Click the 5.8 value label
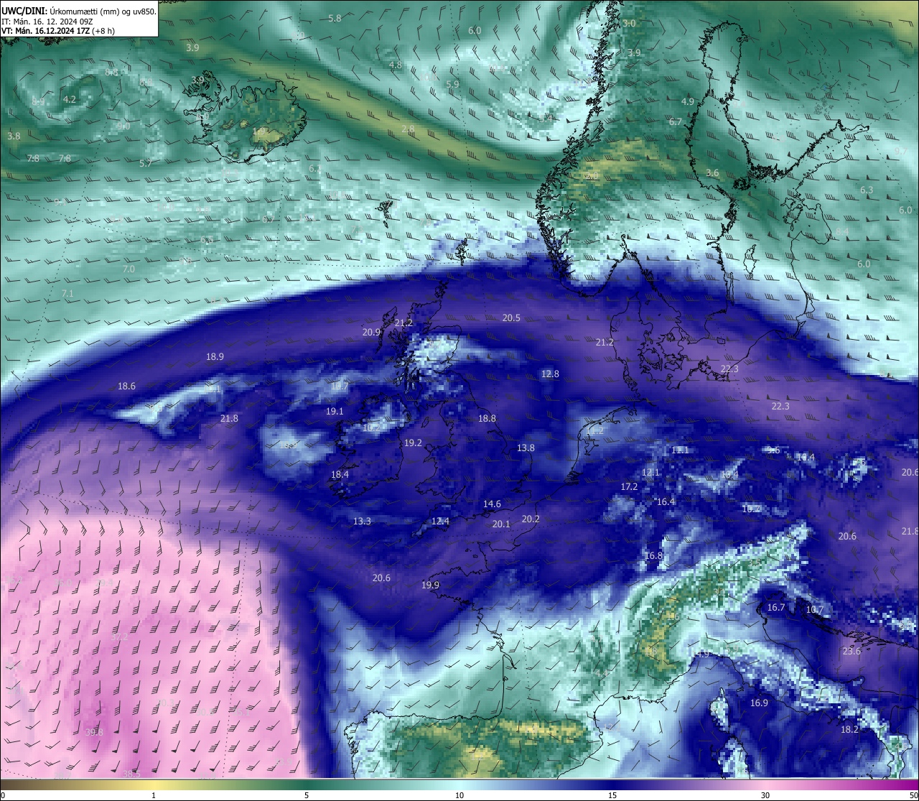 (x=335, y=18)
